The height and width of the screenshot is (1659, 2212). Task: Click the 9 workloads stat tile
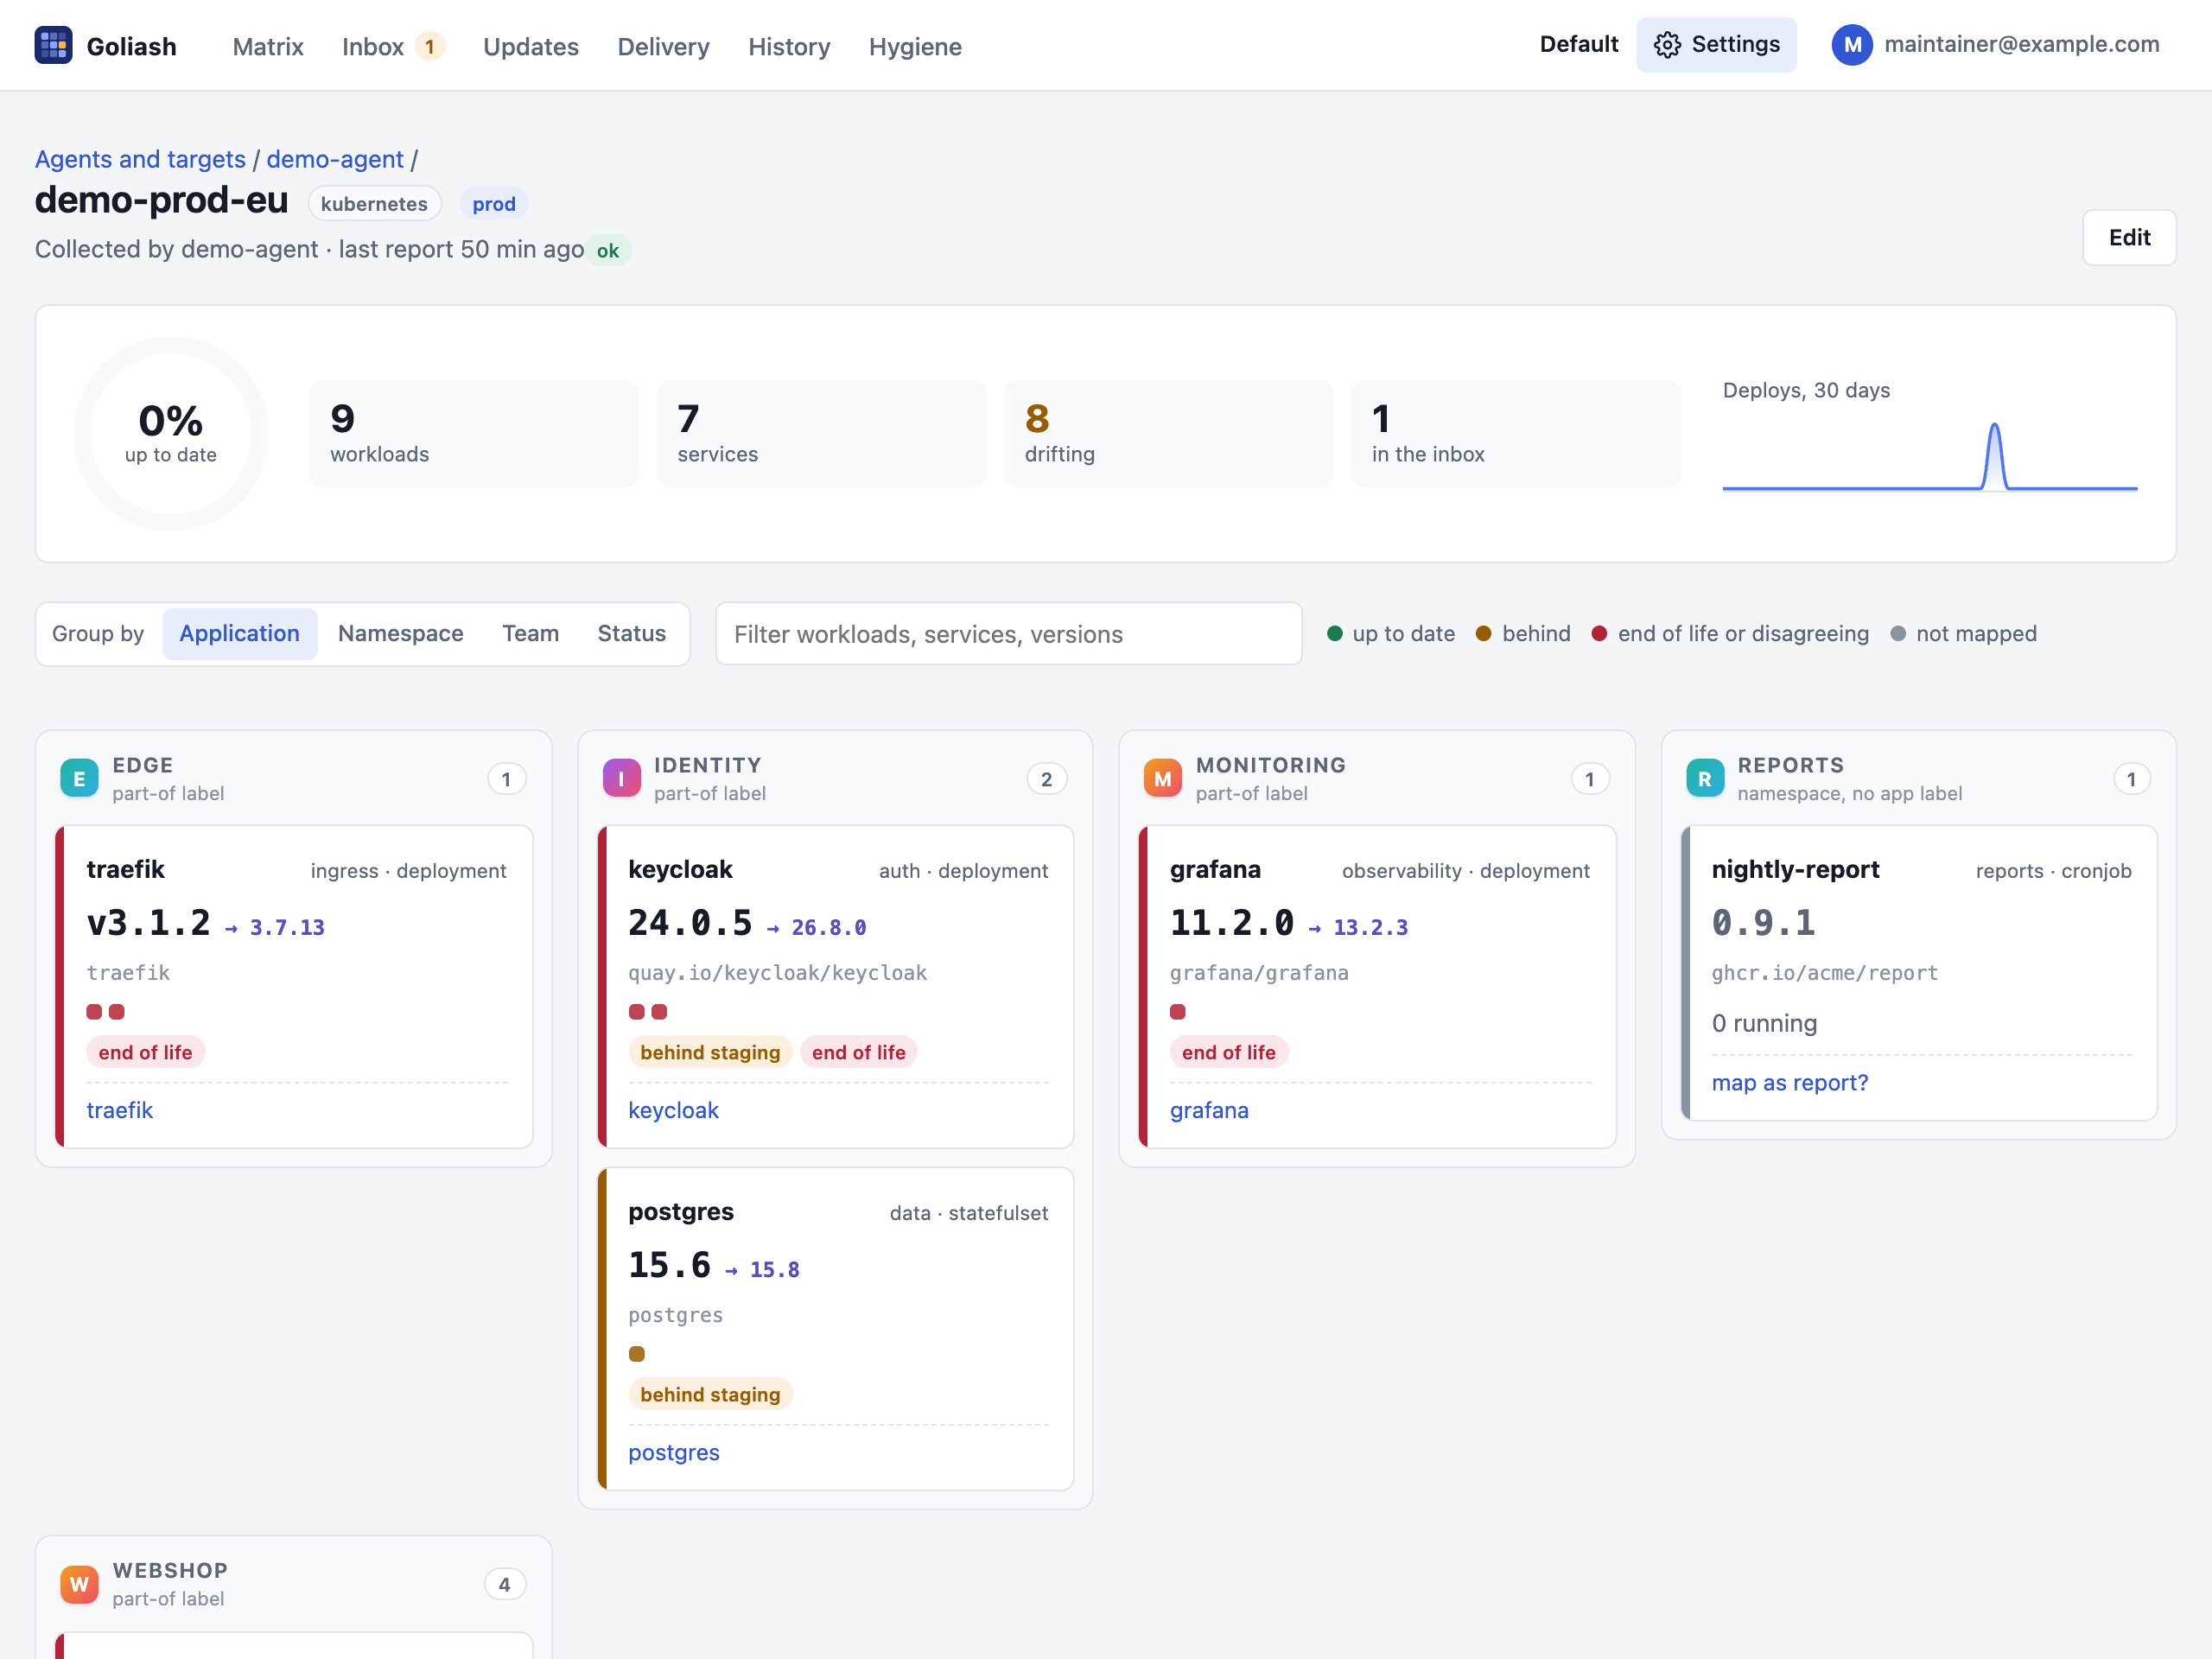click(474, 433)
